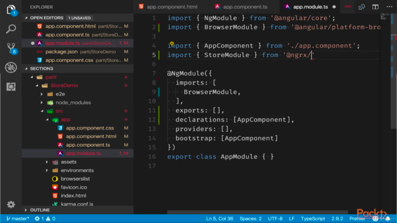Open the Explorer view in activity bar
This screenshot has height=223, width=397.
(x=11, y=10)
